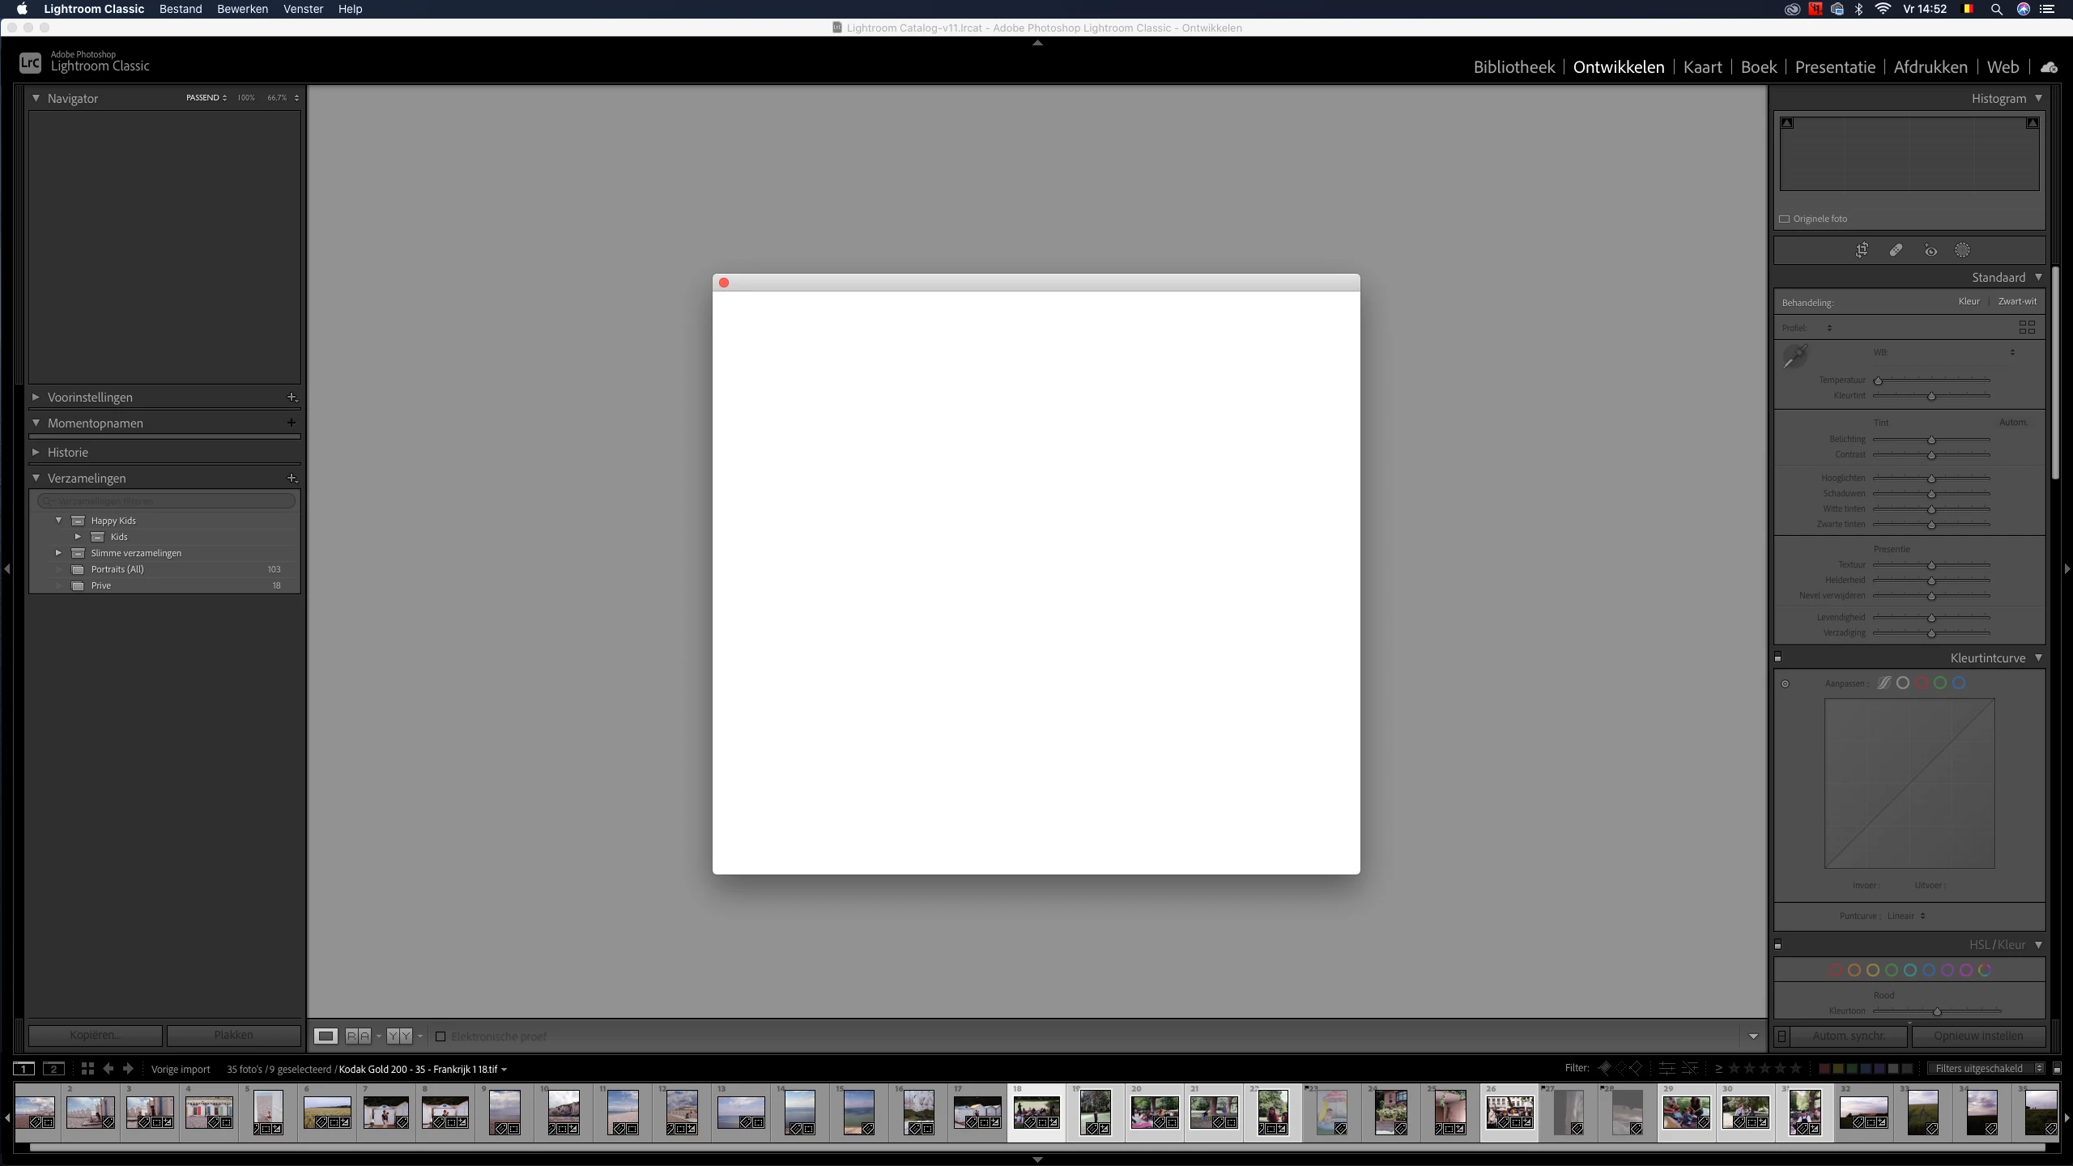This screenshot has width=2073, height=1166.
Task: Open the masking tool icon
Action: tap(1962, 250)
